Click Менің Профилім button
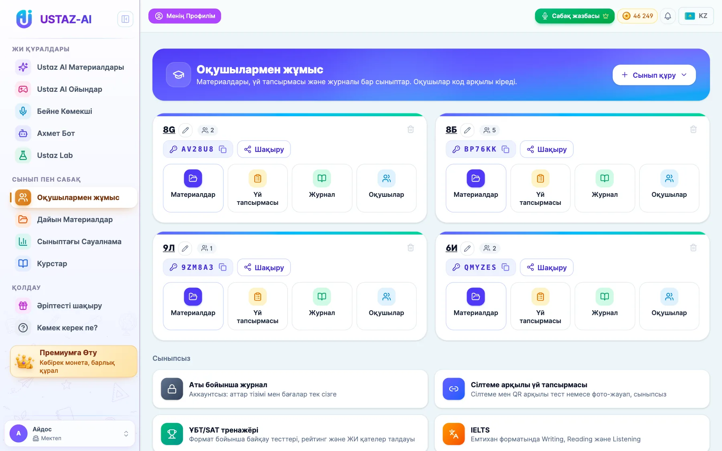The height and width of the screenshot is (451, 722). pyautogui.click(x=185, y=16)
